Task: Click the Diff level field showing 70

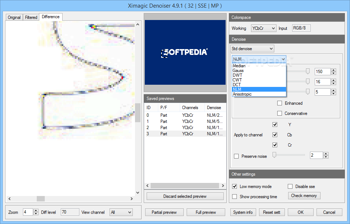Action: (x=70, y=212)
